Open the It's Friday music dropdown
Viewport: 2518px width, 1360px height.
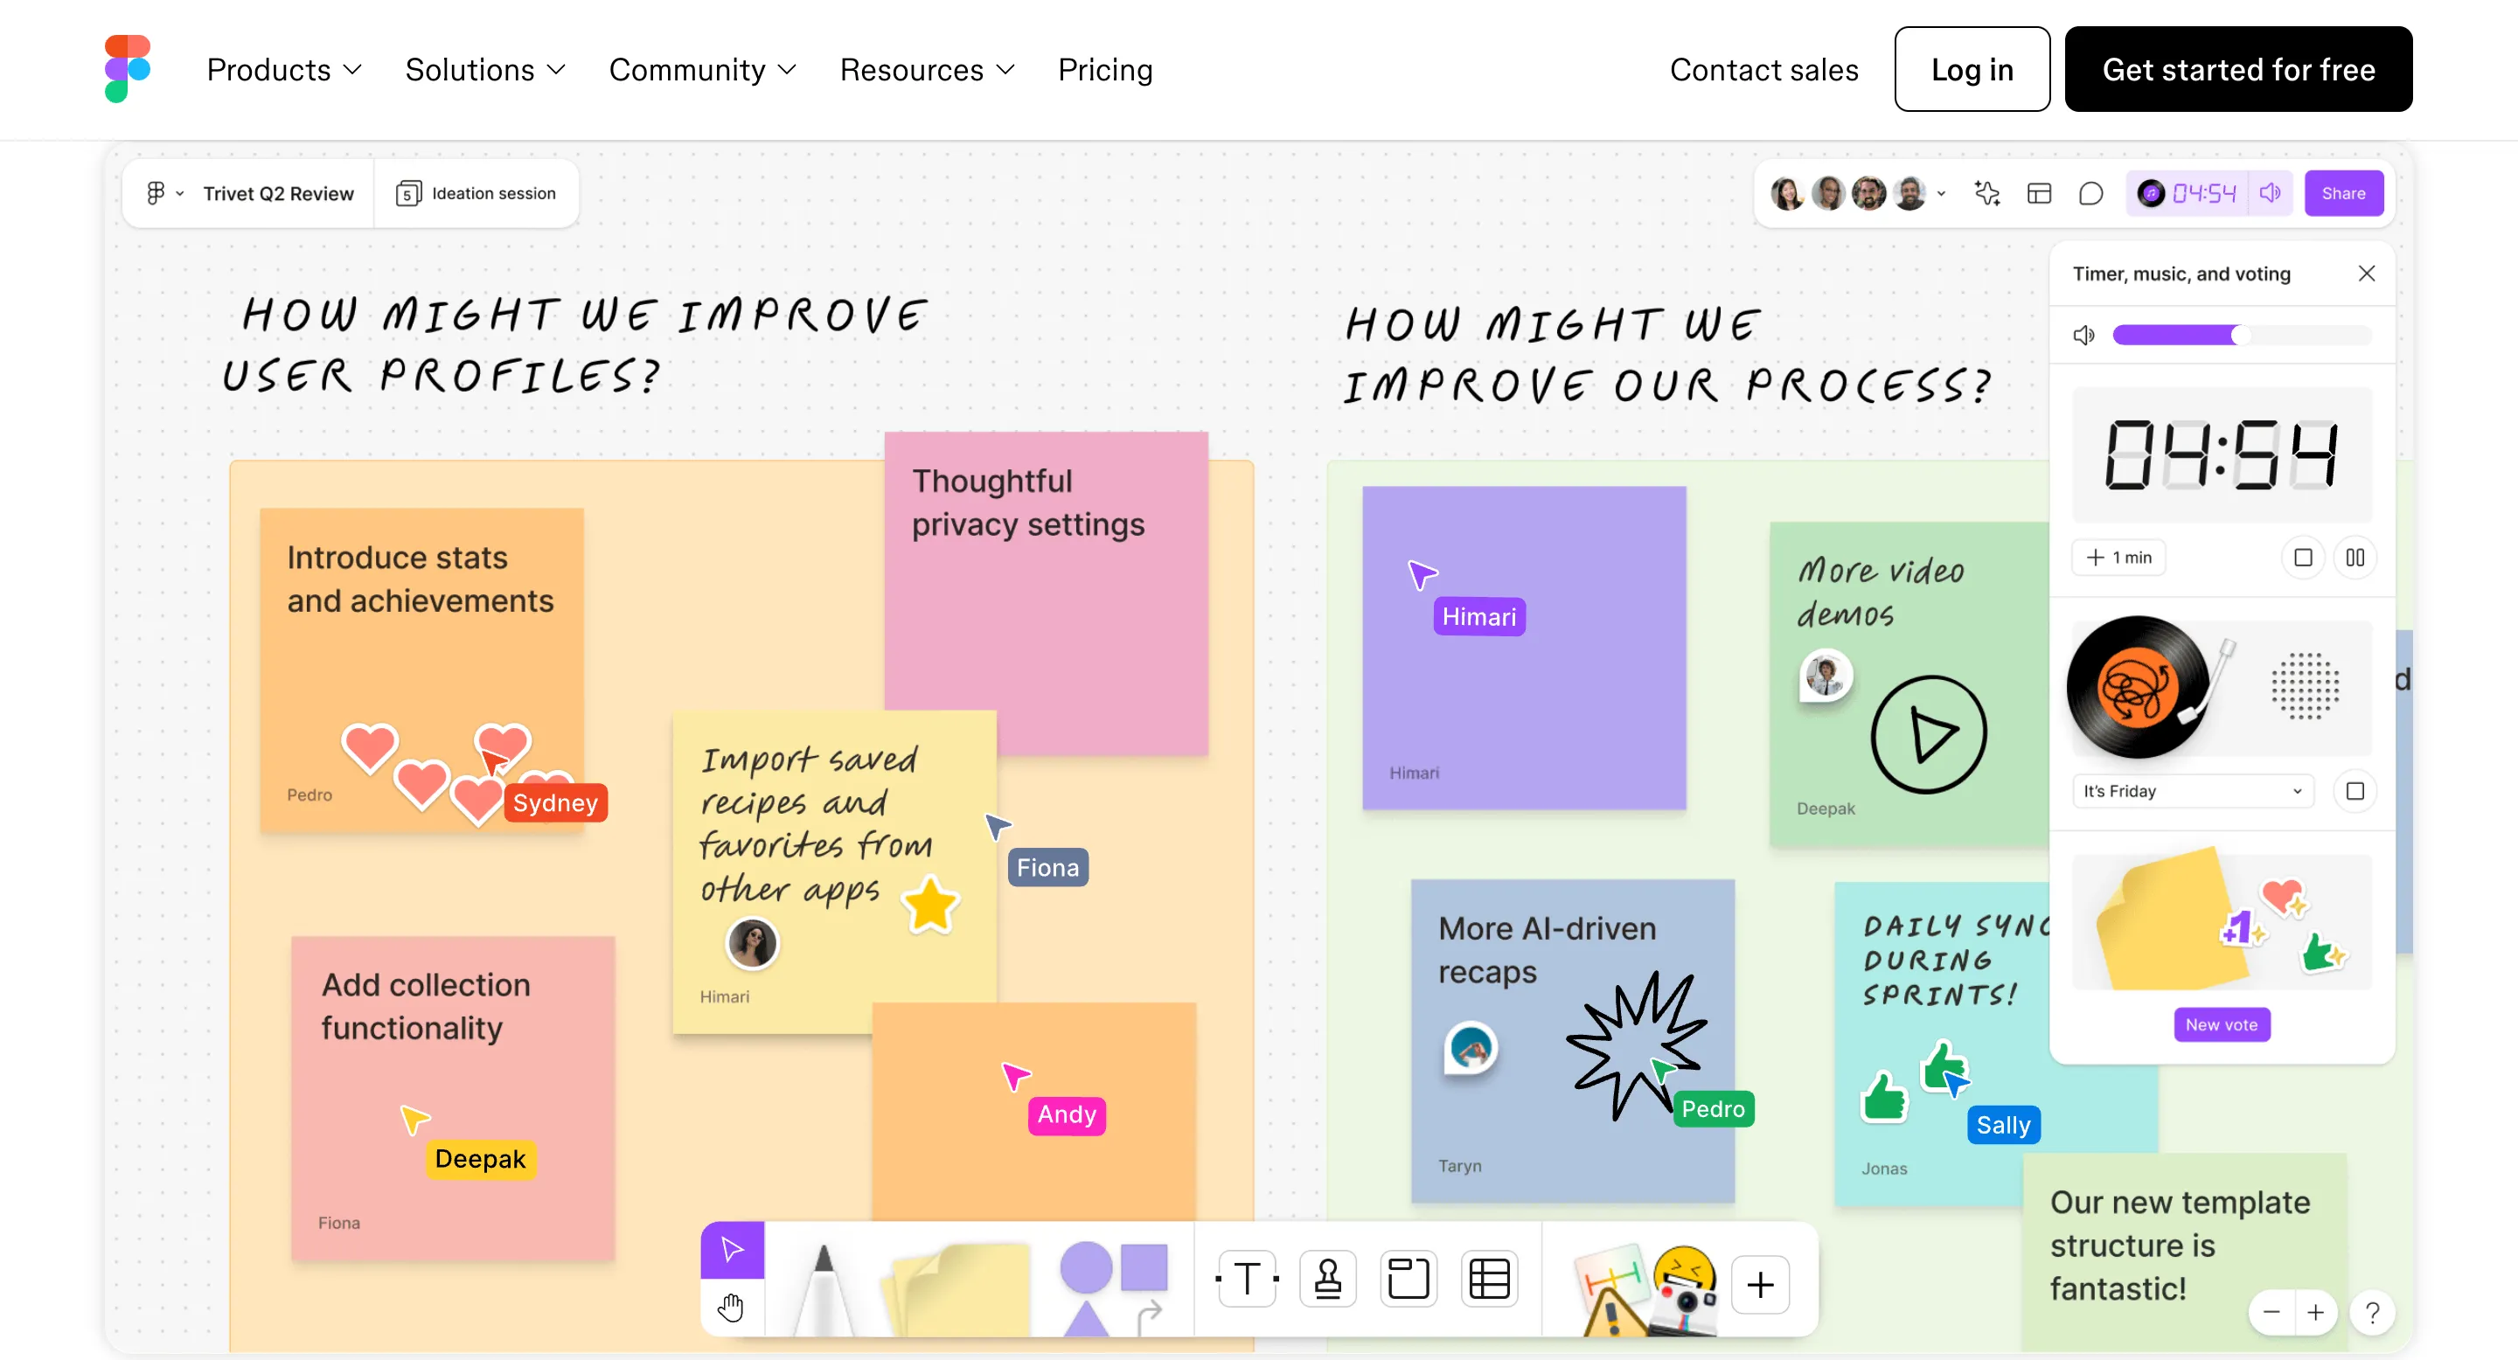click(2193, 791)
